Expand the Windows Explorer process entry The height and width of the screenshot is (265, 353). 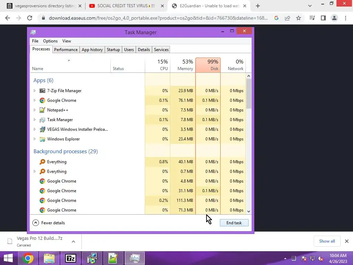point(34,139)
